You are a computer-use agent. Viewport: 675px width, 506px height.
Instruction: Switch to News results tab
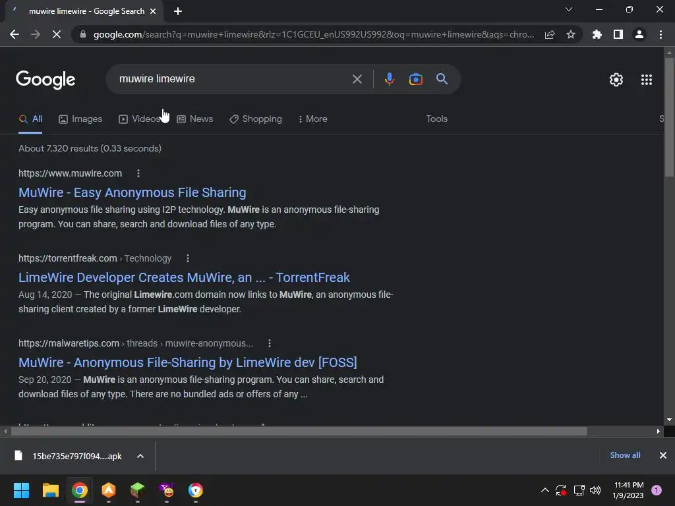(195, 119)
